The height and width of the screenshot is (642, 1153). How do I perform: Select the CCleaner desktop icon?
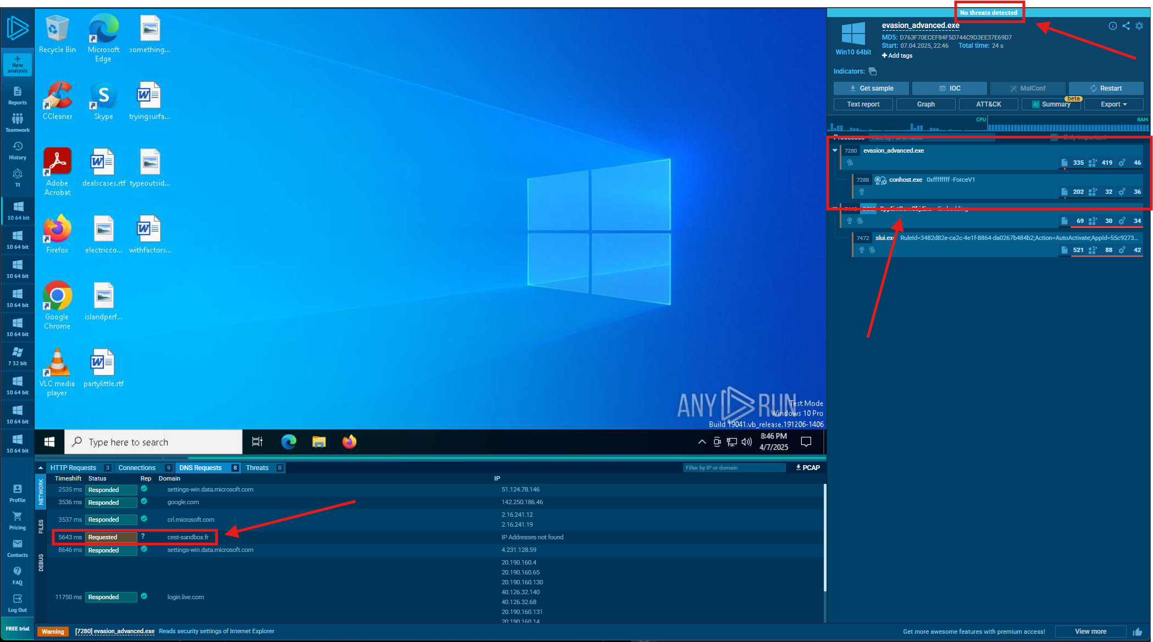tap(57, 101)
